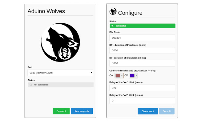Click the large howling wolf logo
Image resolution: width=197 pixels, height=123 pixels.
60,42
